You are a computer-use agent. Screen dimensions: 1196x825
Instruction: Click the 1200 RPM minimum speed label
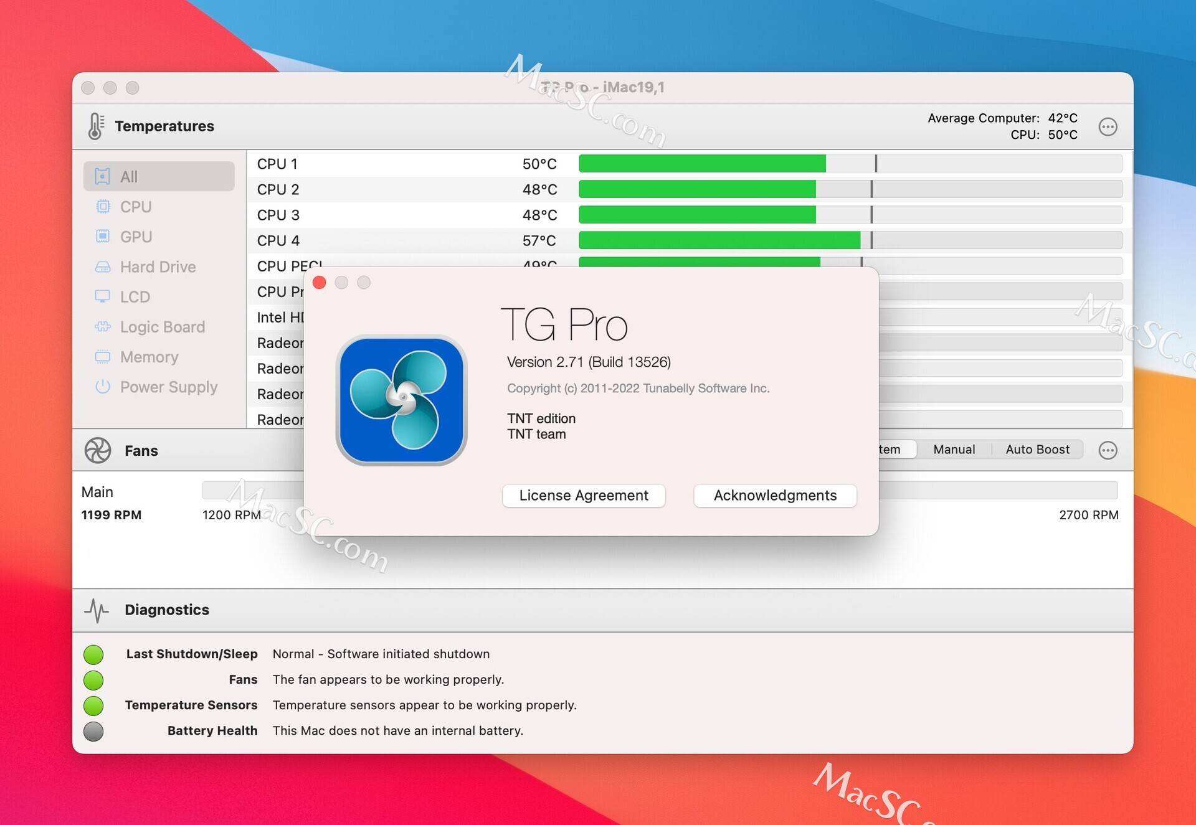232,515
